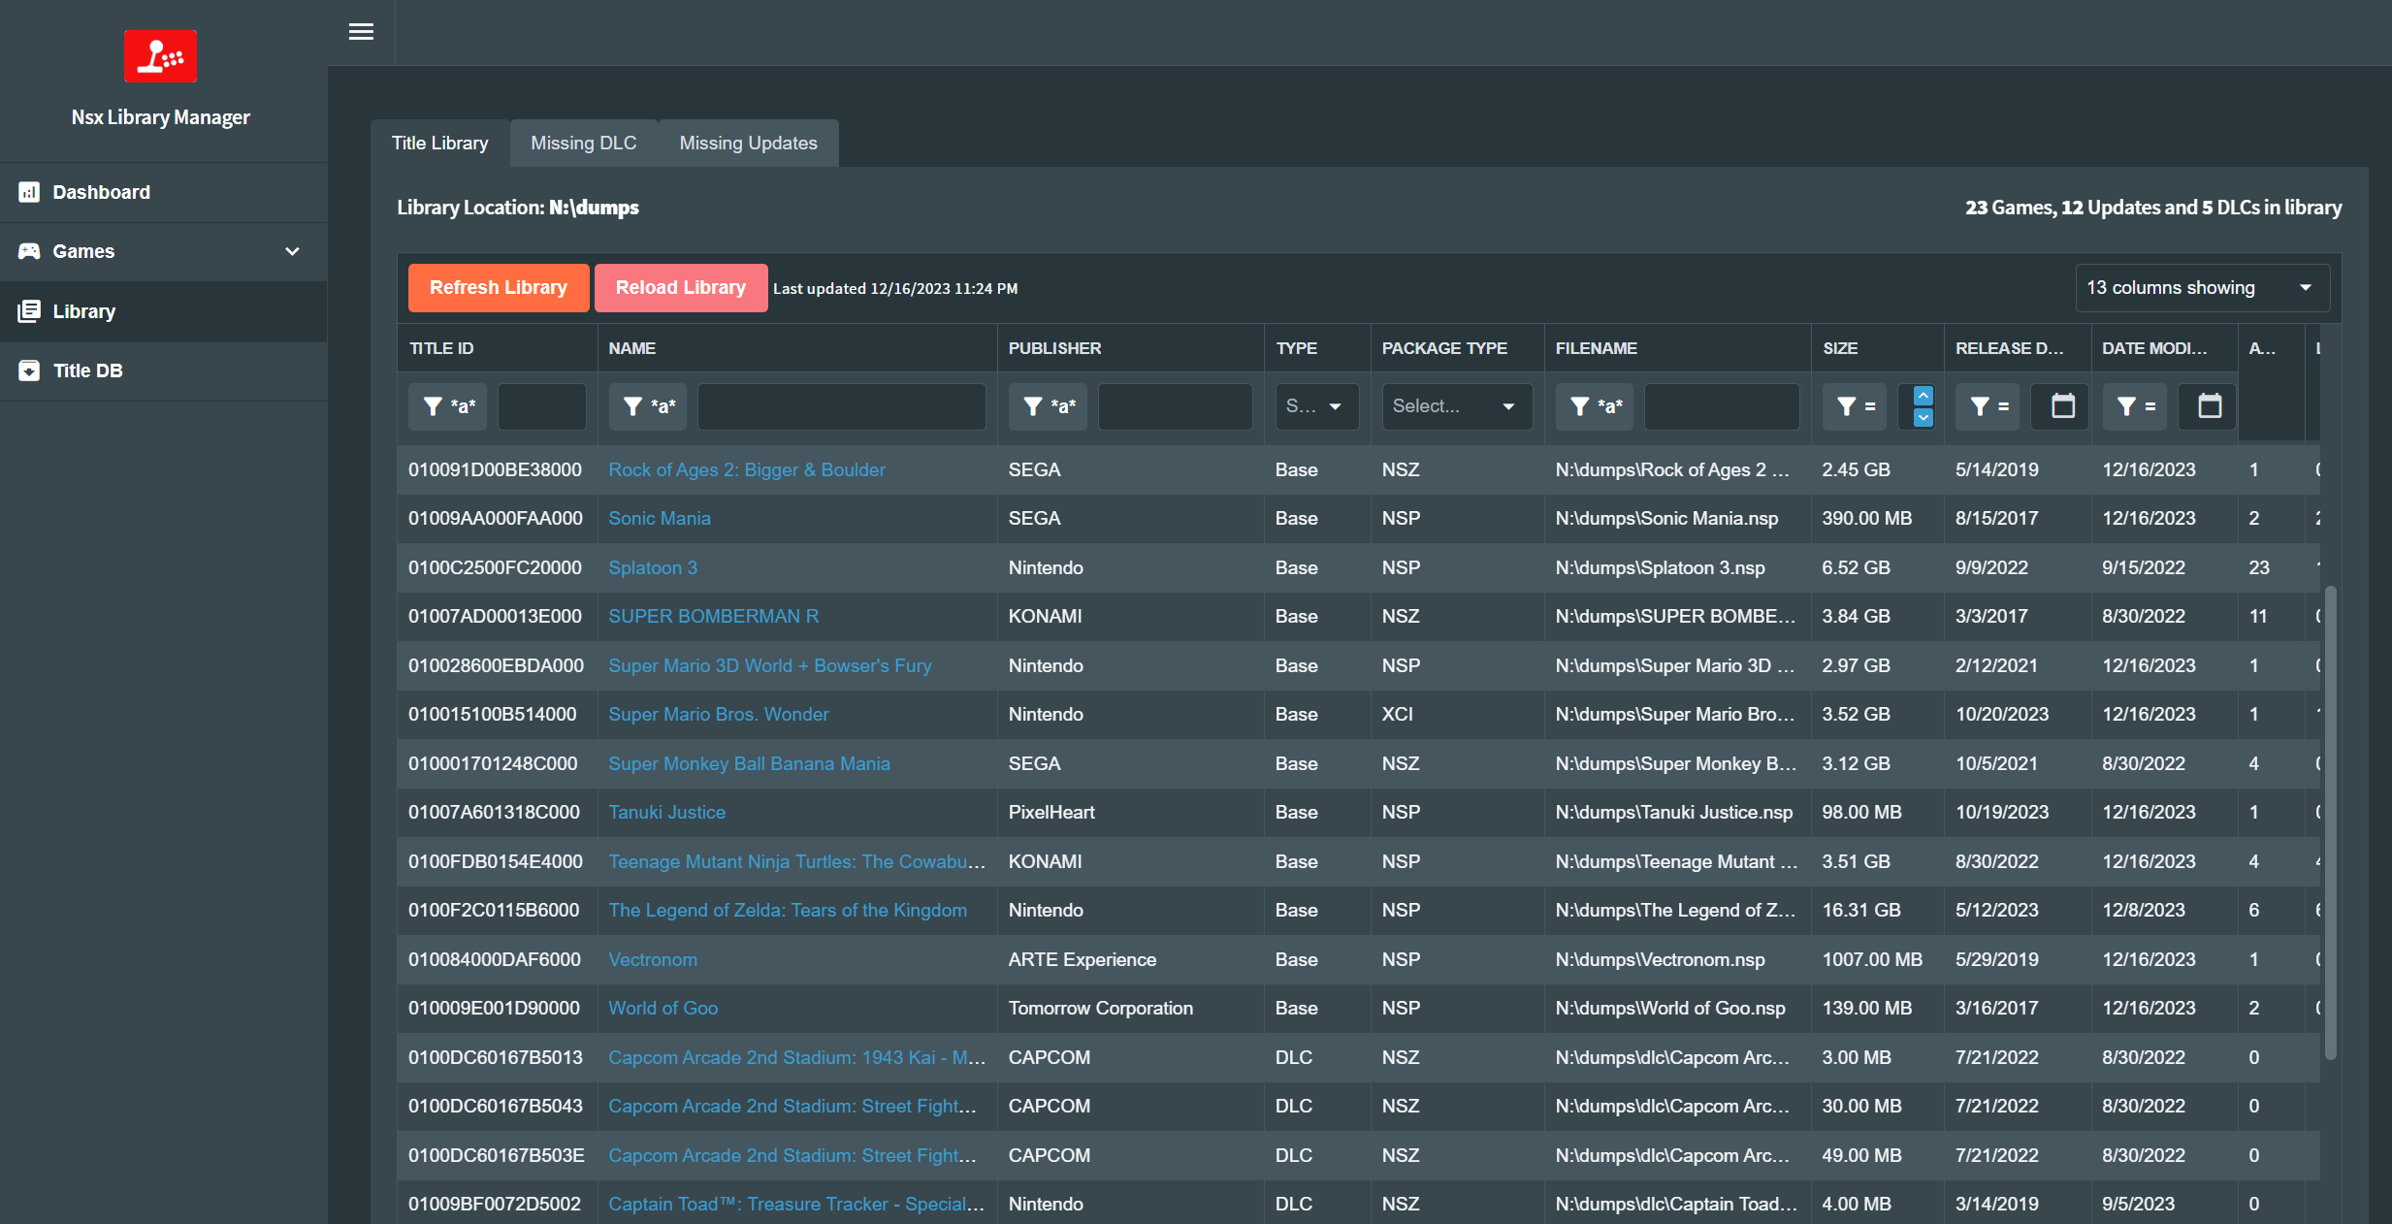This screenshot has height=1224, width=2392.
Task: Switch to the Missing Updates tab
Action: (749, 144)
